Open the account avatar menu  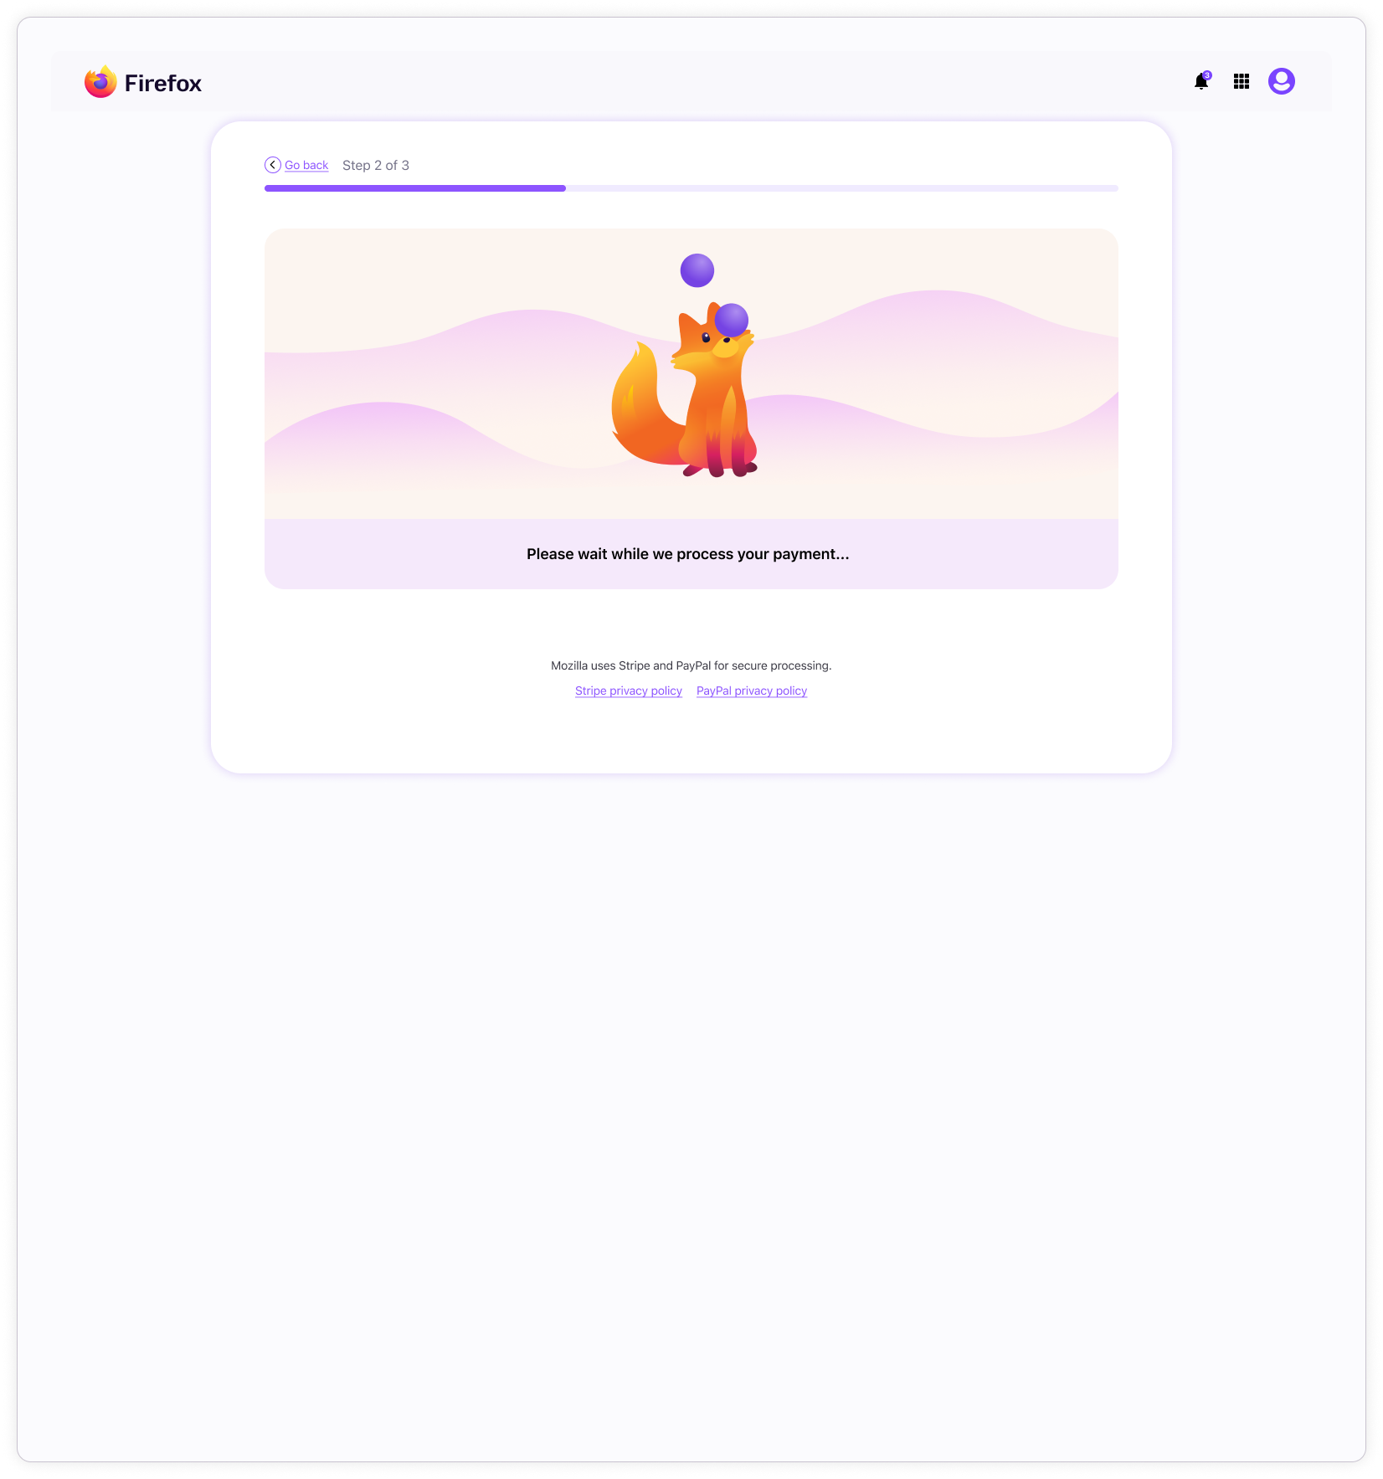[x=1282, y=81]
